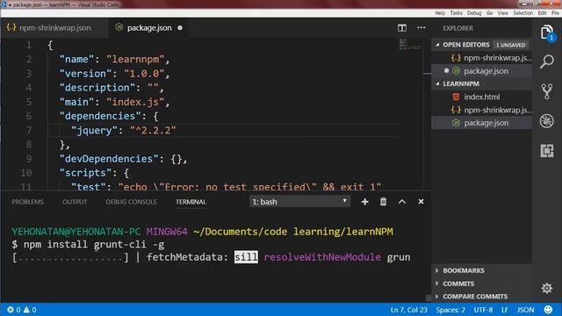
Task: Switch to the Problems panel tab
Action: click(x=27, y=202)
